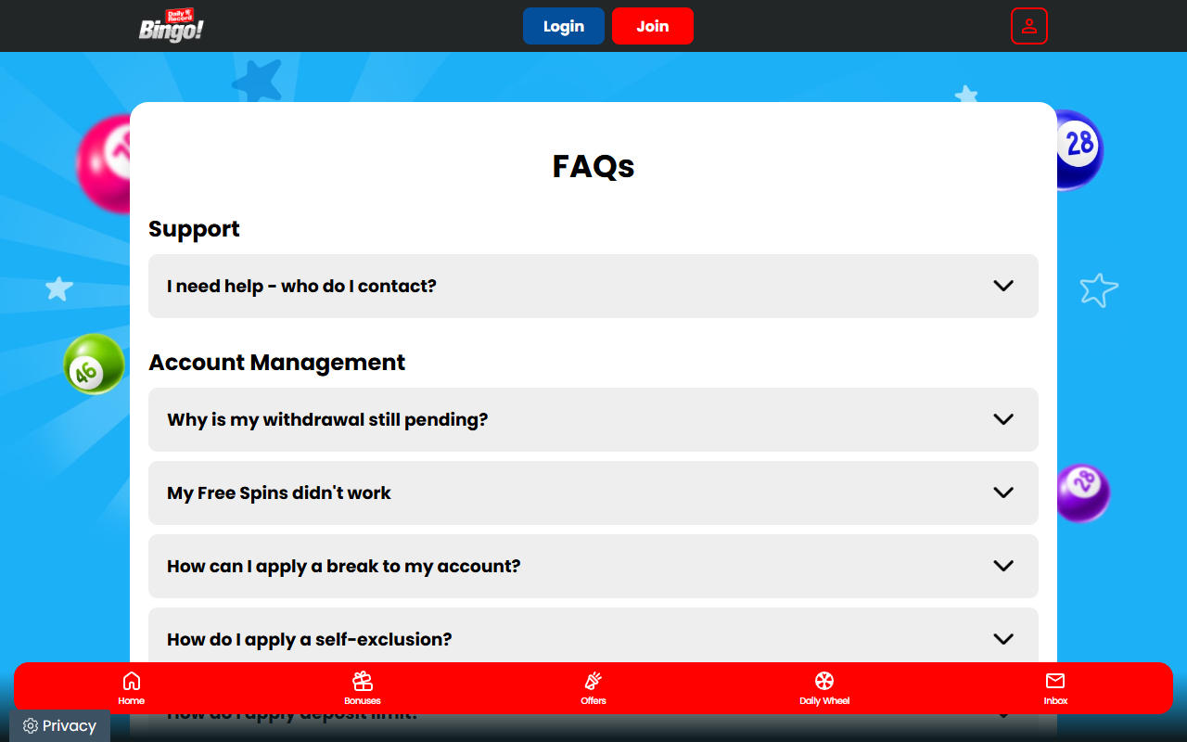The height and width of the screenshot is (742, 1187).
Task: Open the Offers party popper icon
Action: pyautogui.click(x=593, y=681)
